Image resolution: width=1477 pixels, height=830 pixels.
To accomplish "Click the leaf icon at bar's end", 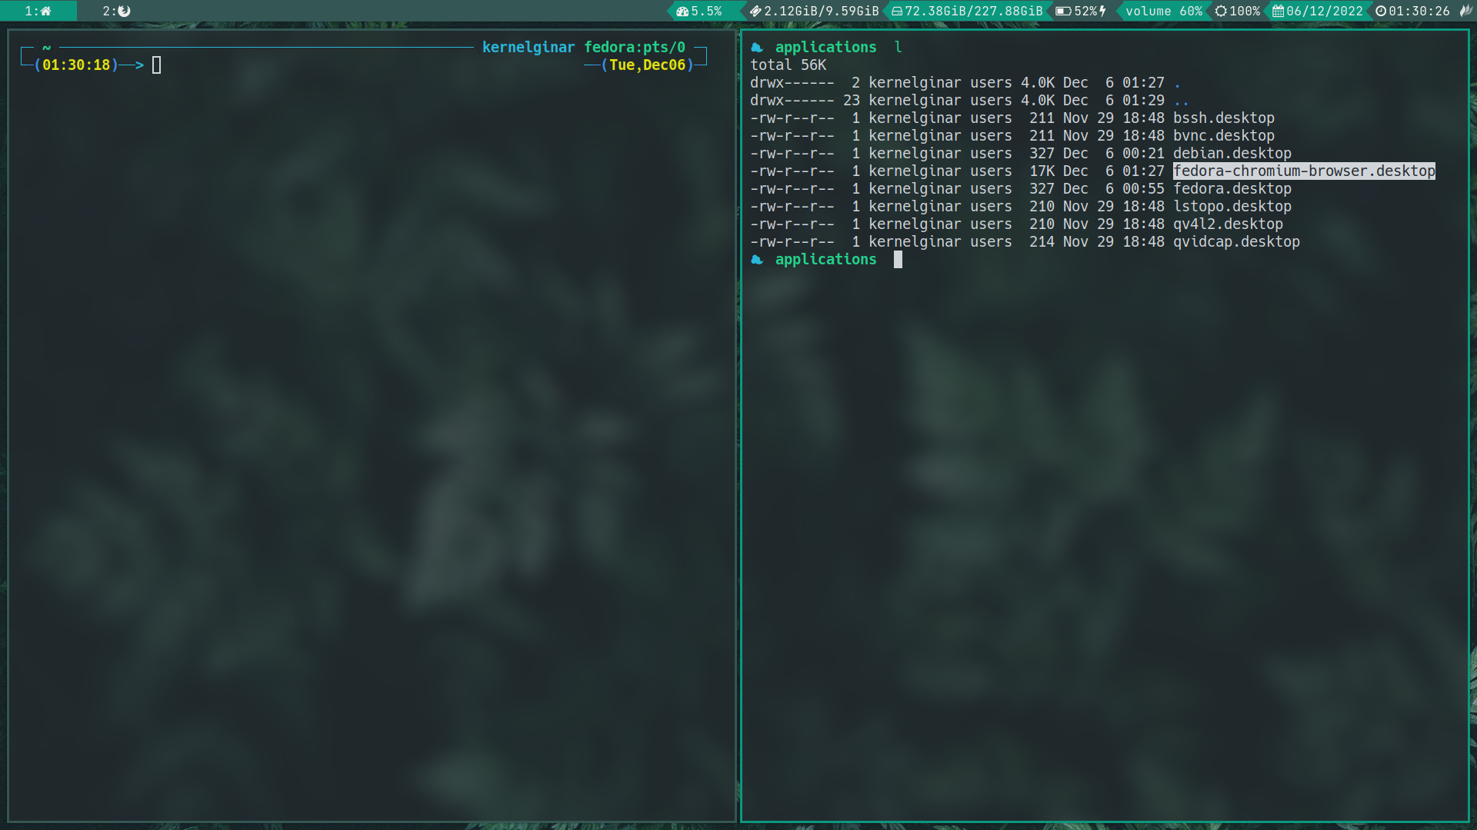I will (1465, 11).
